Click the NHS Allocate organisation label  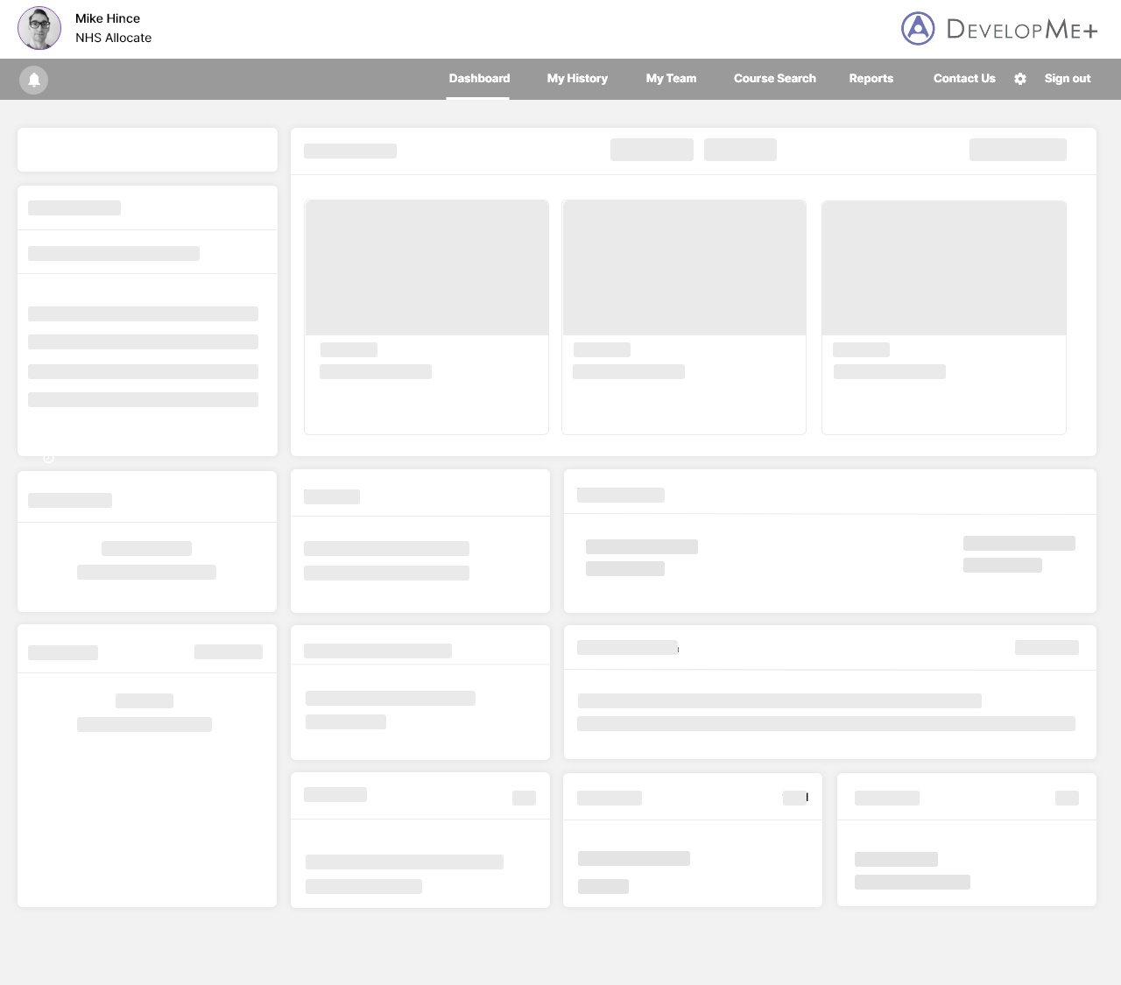click(x=113, y=38)
